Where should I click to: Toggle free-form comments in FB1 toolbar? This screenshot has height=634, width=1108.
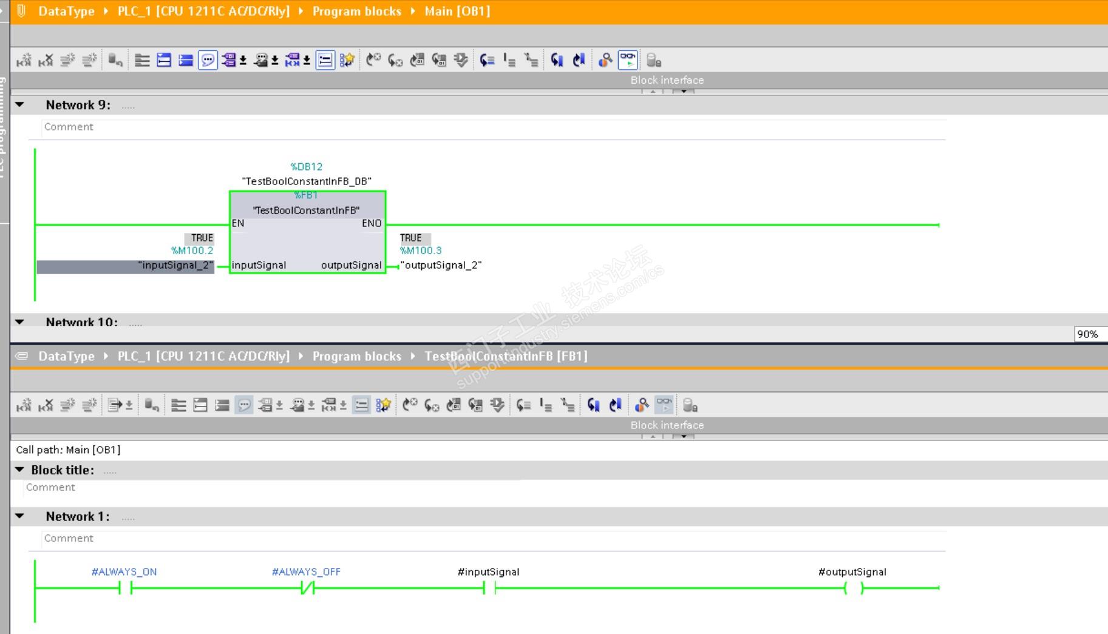pyautogui.click(x=244, y=405)
